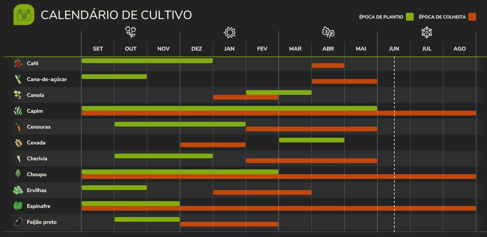Click the Cana-de-açúcar crop label
Image resolution: width=487 pixels, height=237 pixels.
tap(47, 79)
